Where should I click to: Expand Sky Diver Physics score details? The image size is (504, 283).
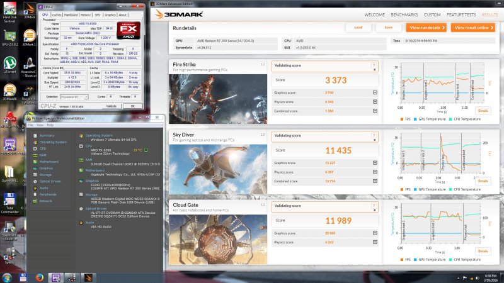(375, 172)
